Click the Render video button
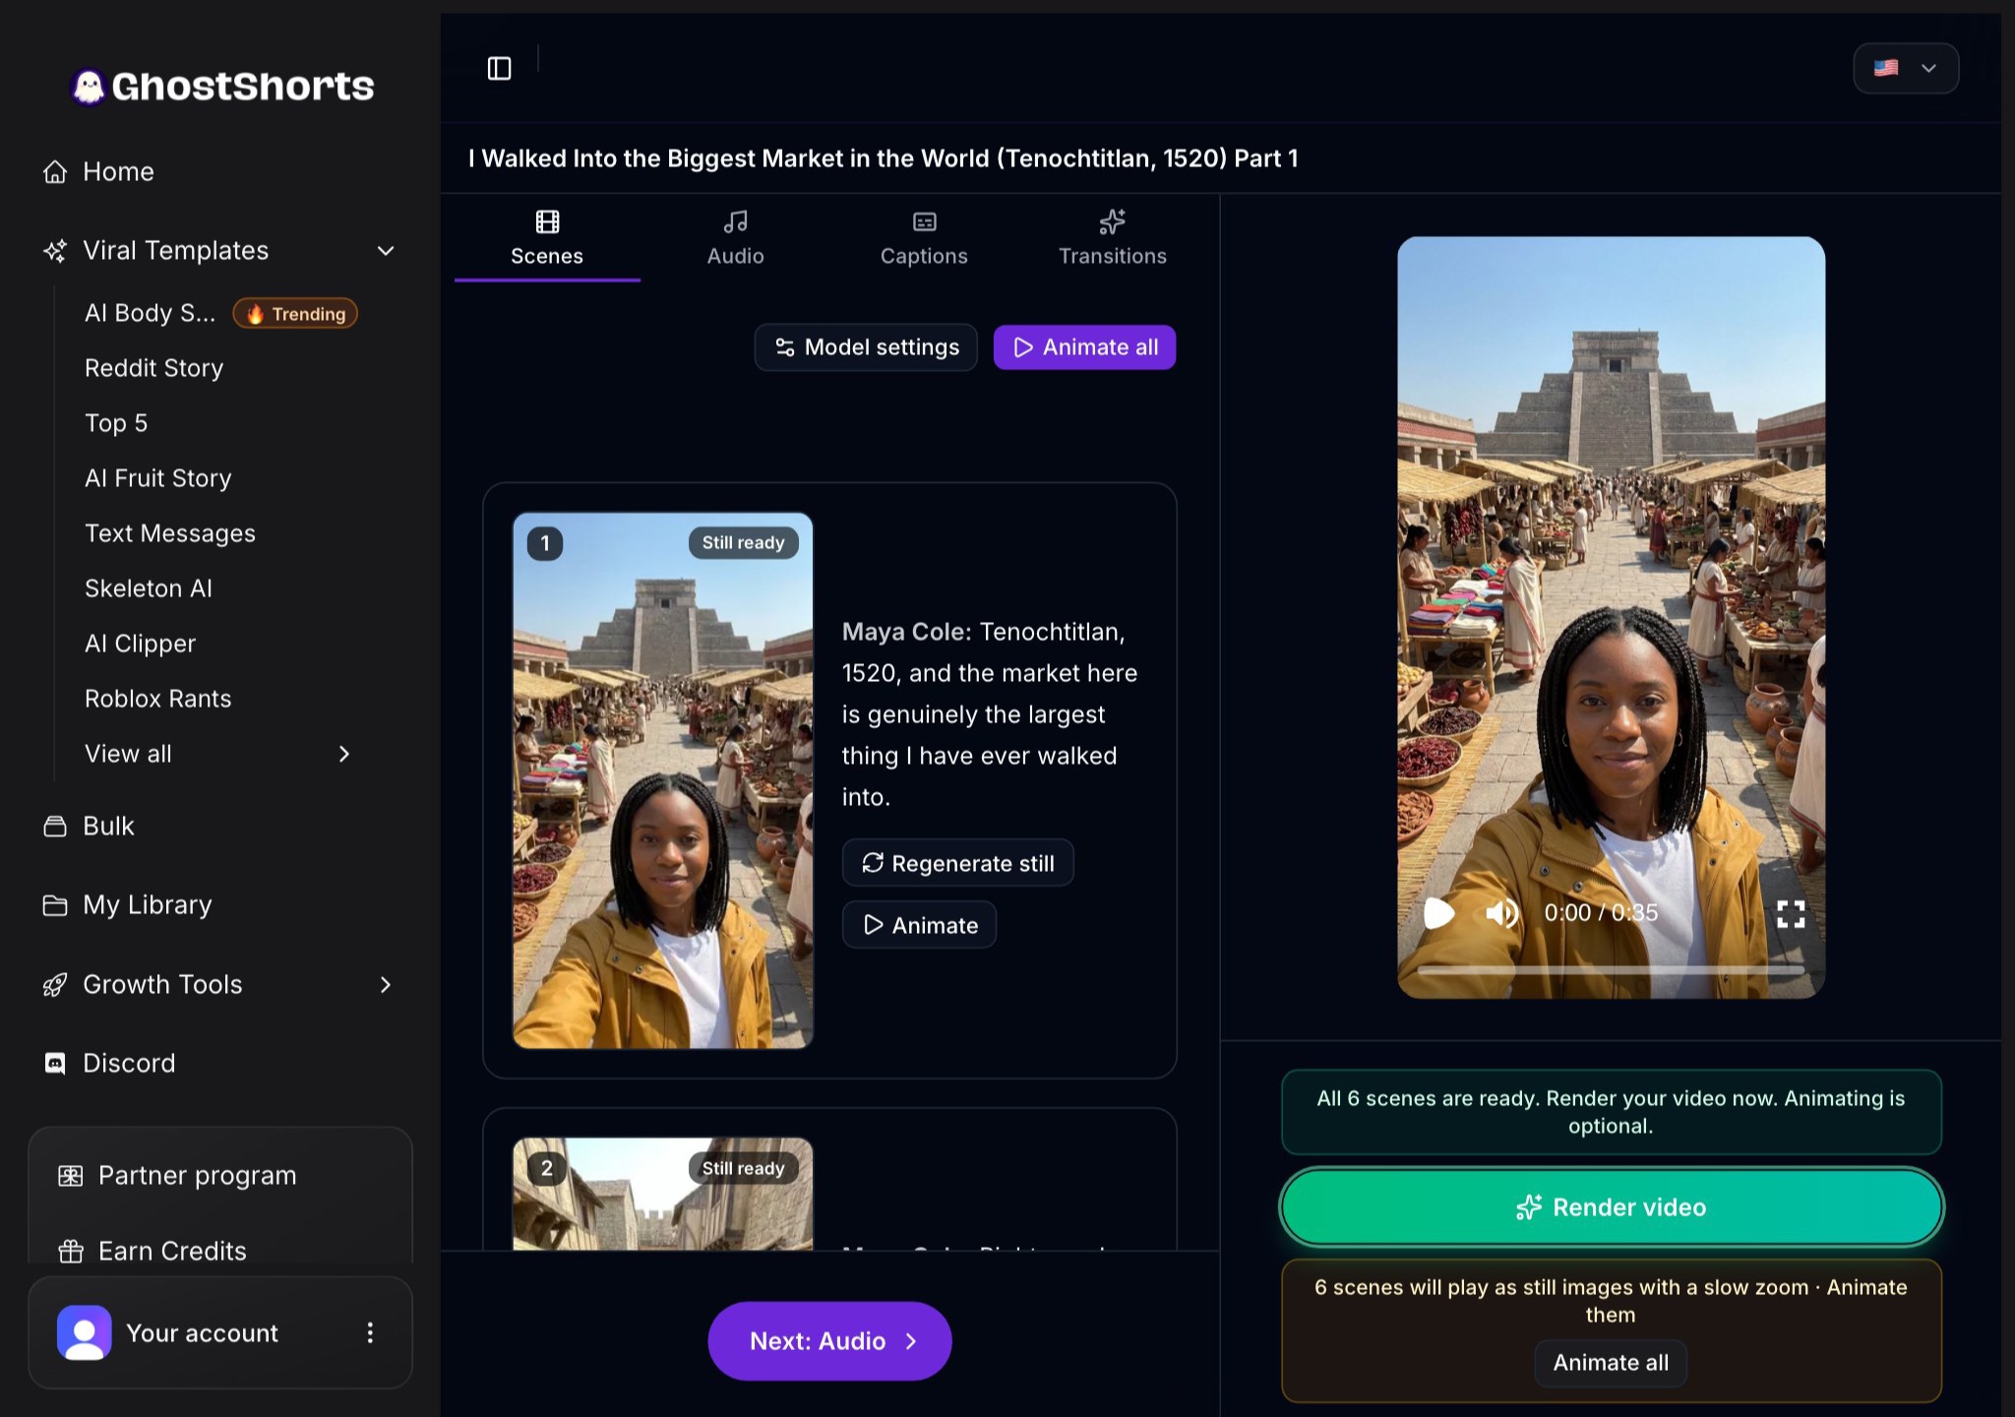 (1611, 1206)
